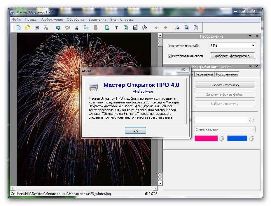Open the Обработка menu
Image resolution: width=271 pixels, height=206 pixels.
[75, 20]
